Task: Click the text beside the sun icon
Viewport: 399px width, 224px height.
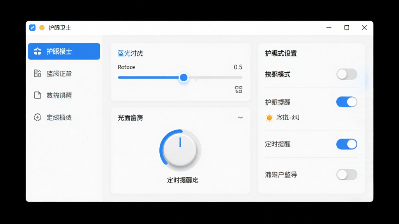Action: [x=288, y=117]
